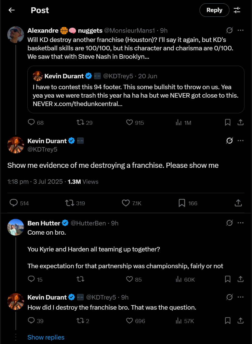Repost Alexandre's post showing 29 reposts
252x344 pixels.
pyautogui.click(x=85, y=122)
